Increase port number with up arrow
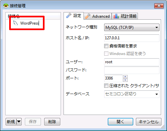 (x=125, y=77)
